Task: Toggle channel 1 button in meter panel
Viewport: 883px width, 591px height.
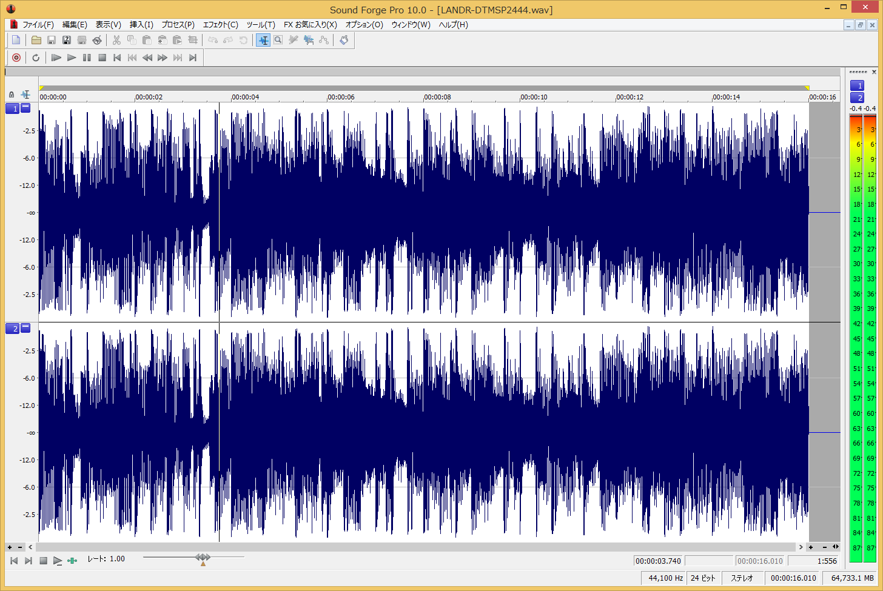Action: (857, 85)
